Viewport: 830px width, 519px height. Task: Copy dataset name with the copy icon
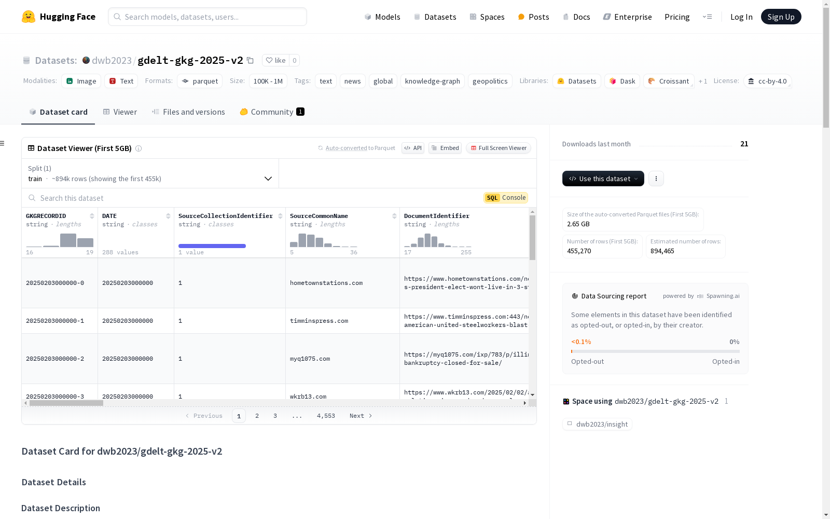[x=250, y=60]
